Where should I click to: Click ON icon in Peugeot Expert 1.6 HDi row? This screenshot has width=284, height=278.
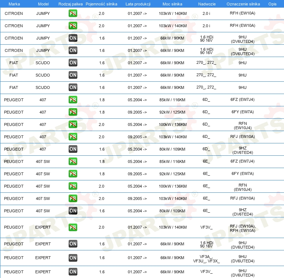point(73,244)
